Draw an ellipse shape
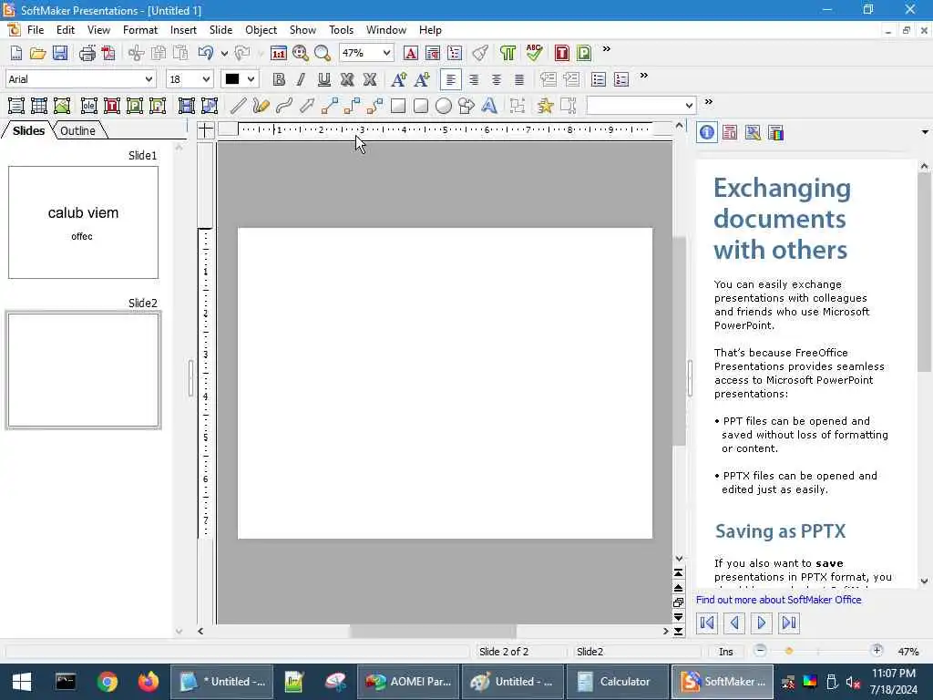Viewport: 933px width, 700px height. tap(444, 106)
